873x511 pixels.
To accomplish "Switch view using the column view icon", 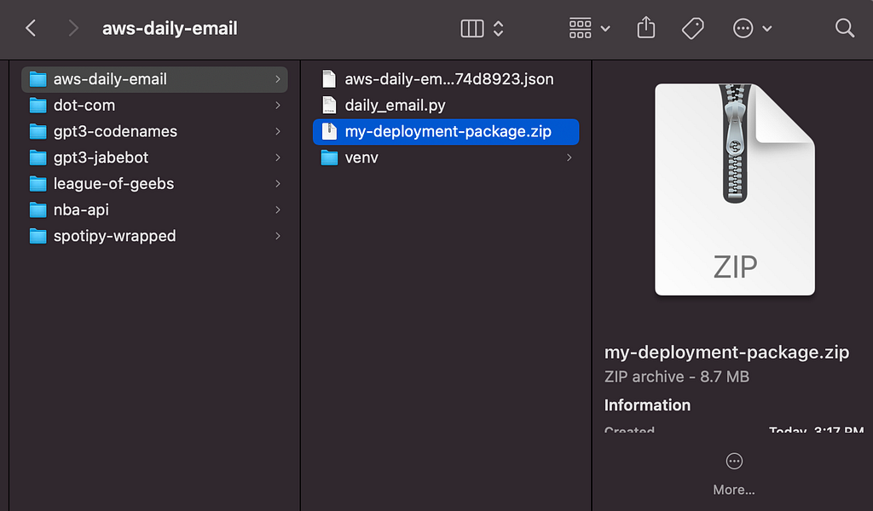I will pos(472,28).
